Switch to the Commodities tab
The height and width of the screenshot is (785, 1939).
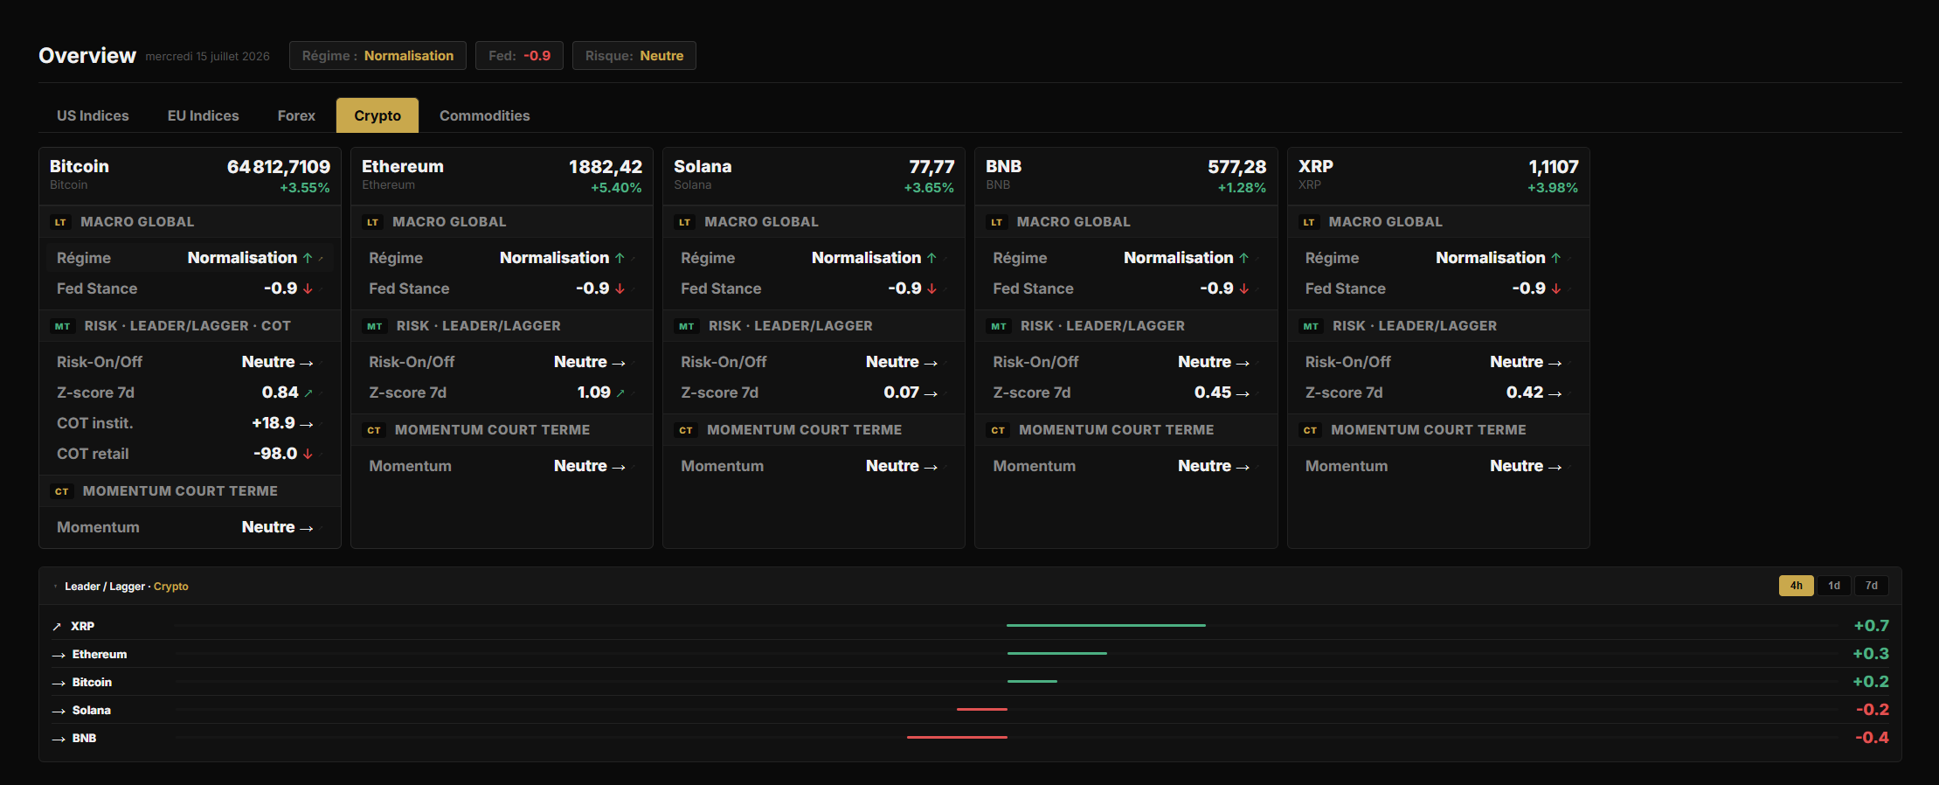pos(484,115)
